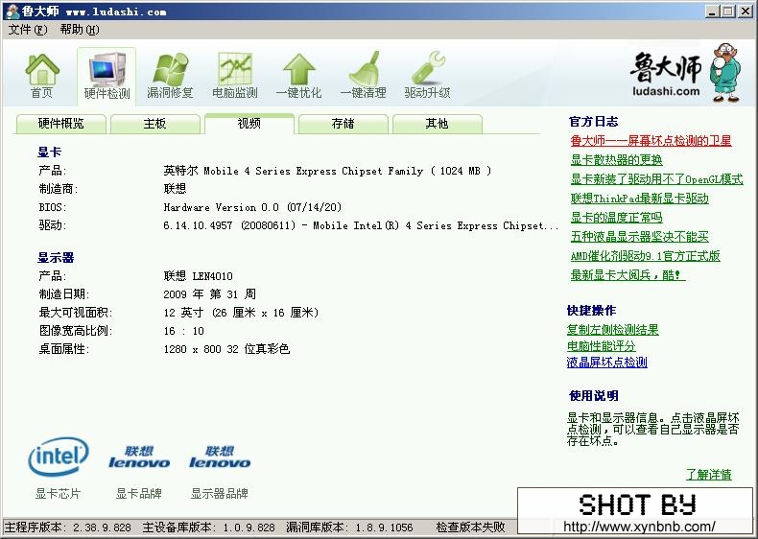Click the monitor product 联想 LEN4010
This screenshot has height=539, width=758.
[199, 276]
